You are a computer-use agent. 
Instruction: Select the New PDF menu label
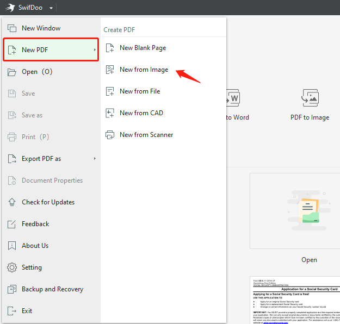(x=35, y=50)
